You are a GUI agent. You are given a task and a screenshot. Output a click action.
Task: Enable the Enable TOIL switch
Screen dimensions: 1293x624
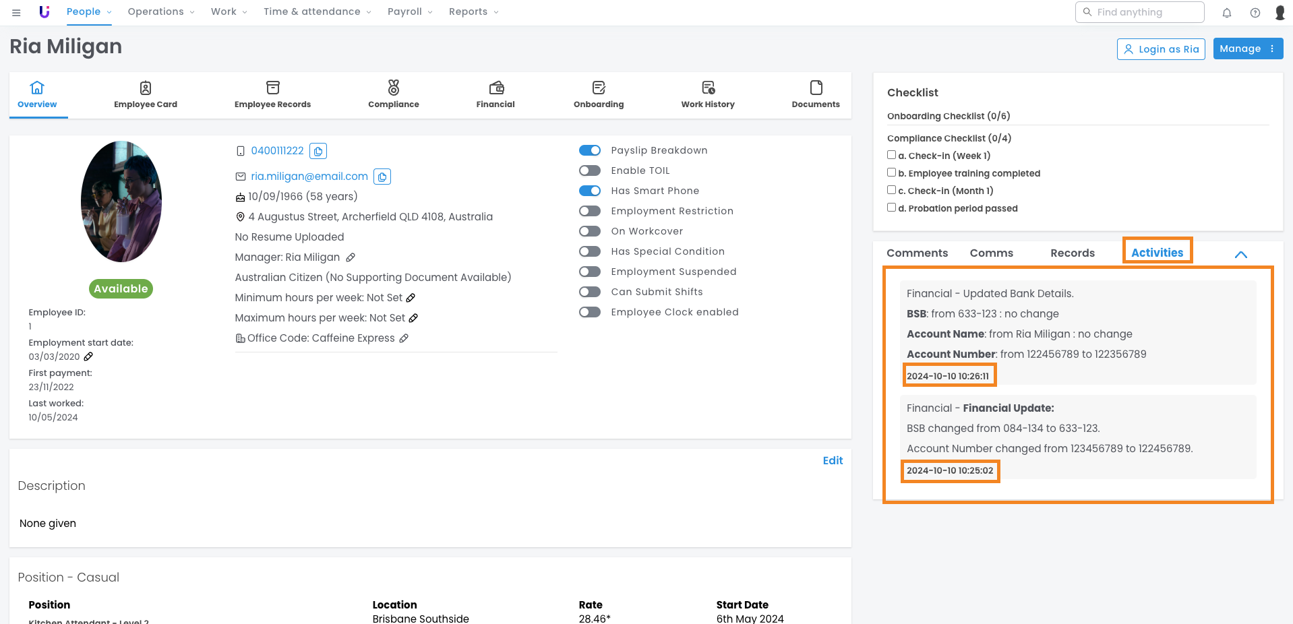pyautogui.click(x=590, y=170)
